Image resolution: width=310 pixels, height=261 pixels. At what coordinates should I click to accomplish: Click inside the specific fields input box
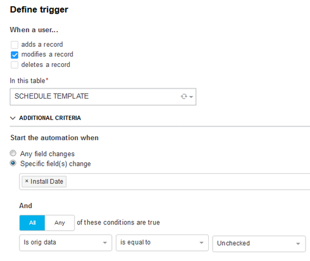tap(188, 181)
